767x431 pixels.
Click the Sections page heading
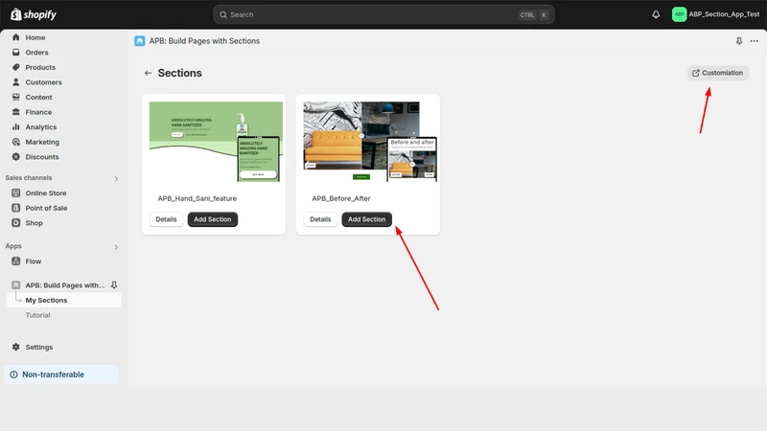179,73
